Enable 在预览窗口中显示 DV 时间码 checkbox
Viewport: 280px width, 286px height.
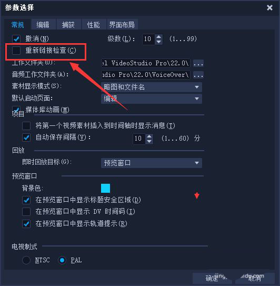(26, 212)
